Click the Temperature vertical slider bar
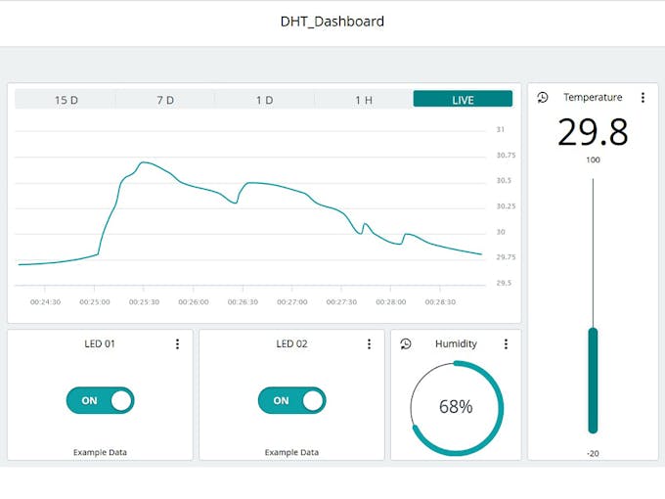The height and width of the screenshot is (499, 665). 593,380
